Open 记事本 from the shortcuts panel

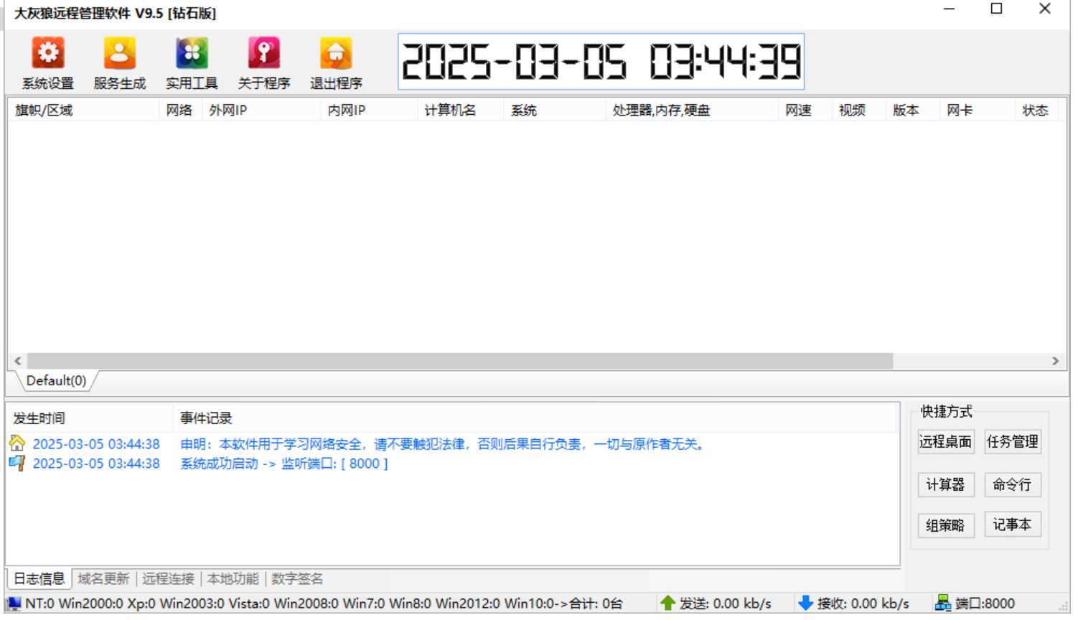(1012, 525)
